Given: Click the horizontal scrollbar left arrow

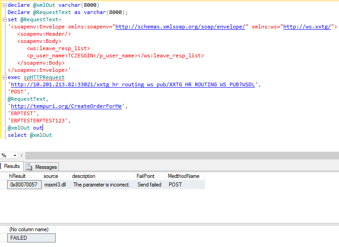Looking at the screenshot, I should coord(22,155).
